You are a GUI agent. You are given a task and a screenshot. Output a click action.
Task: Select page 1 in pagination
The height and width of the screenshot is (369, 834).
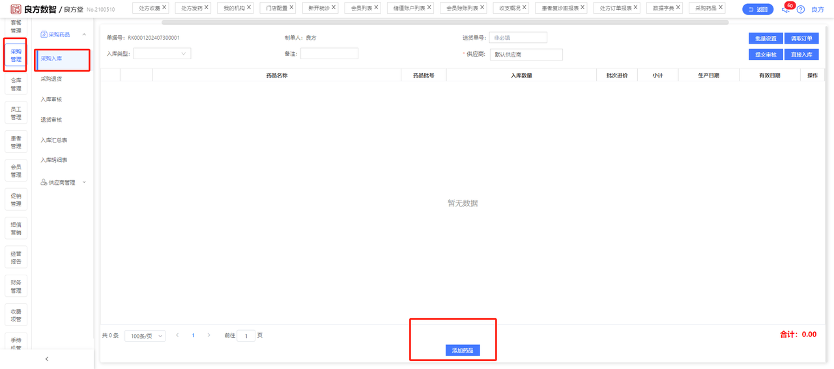[193, 335]
